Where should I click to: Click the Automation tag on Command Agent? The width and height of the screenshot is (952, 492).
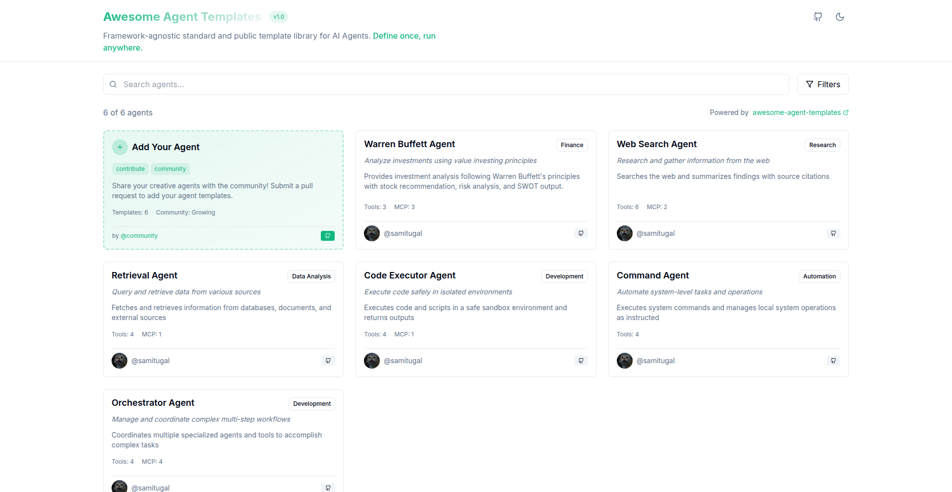click(x=819, y=276)
